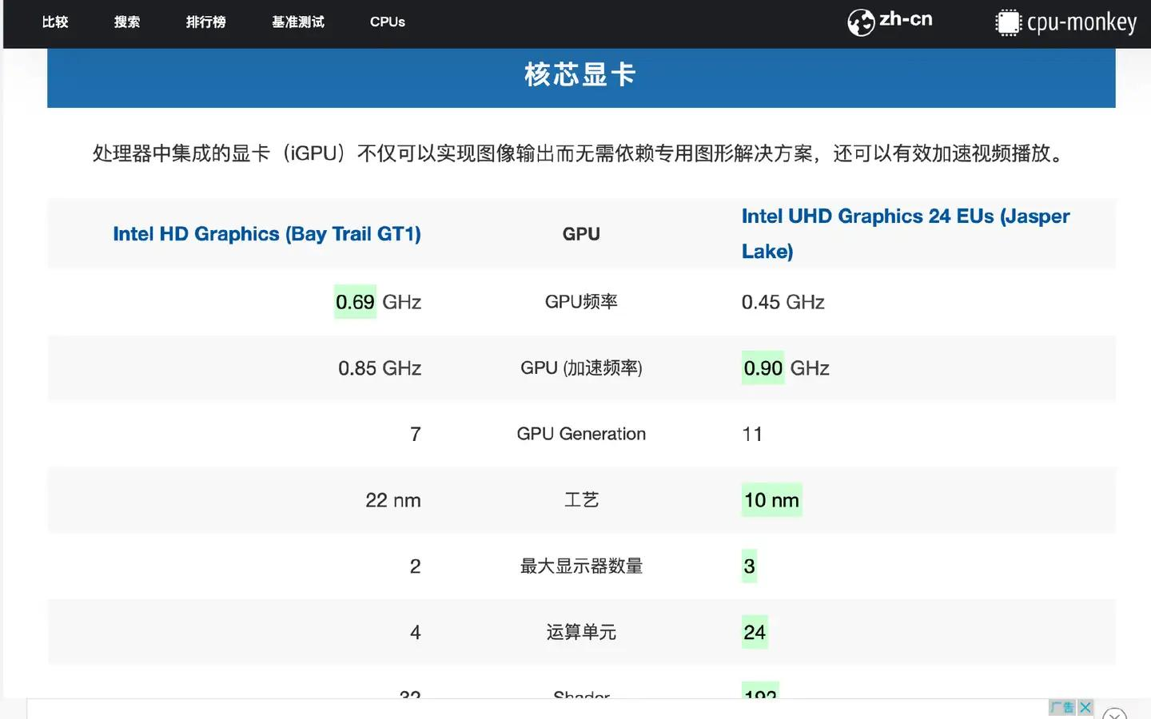Open the 排行榜 rankings menu
The image size is (1151, 719).
205,22
